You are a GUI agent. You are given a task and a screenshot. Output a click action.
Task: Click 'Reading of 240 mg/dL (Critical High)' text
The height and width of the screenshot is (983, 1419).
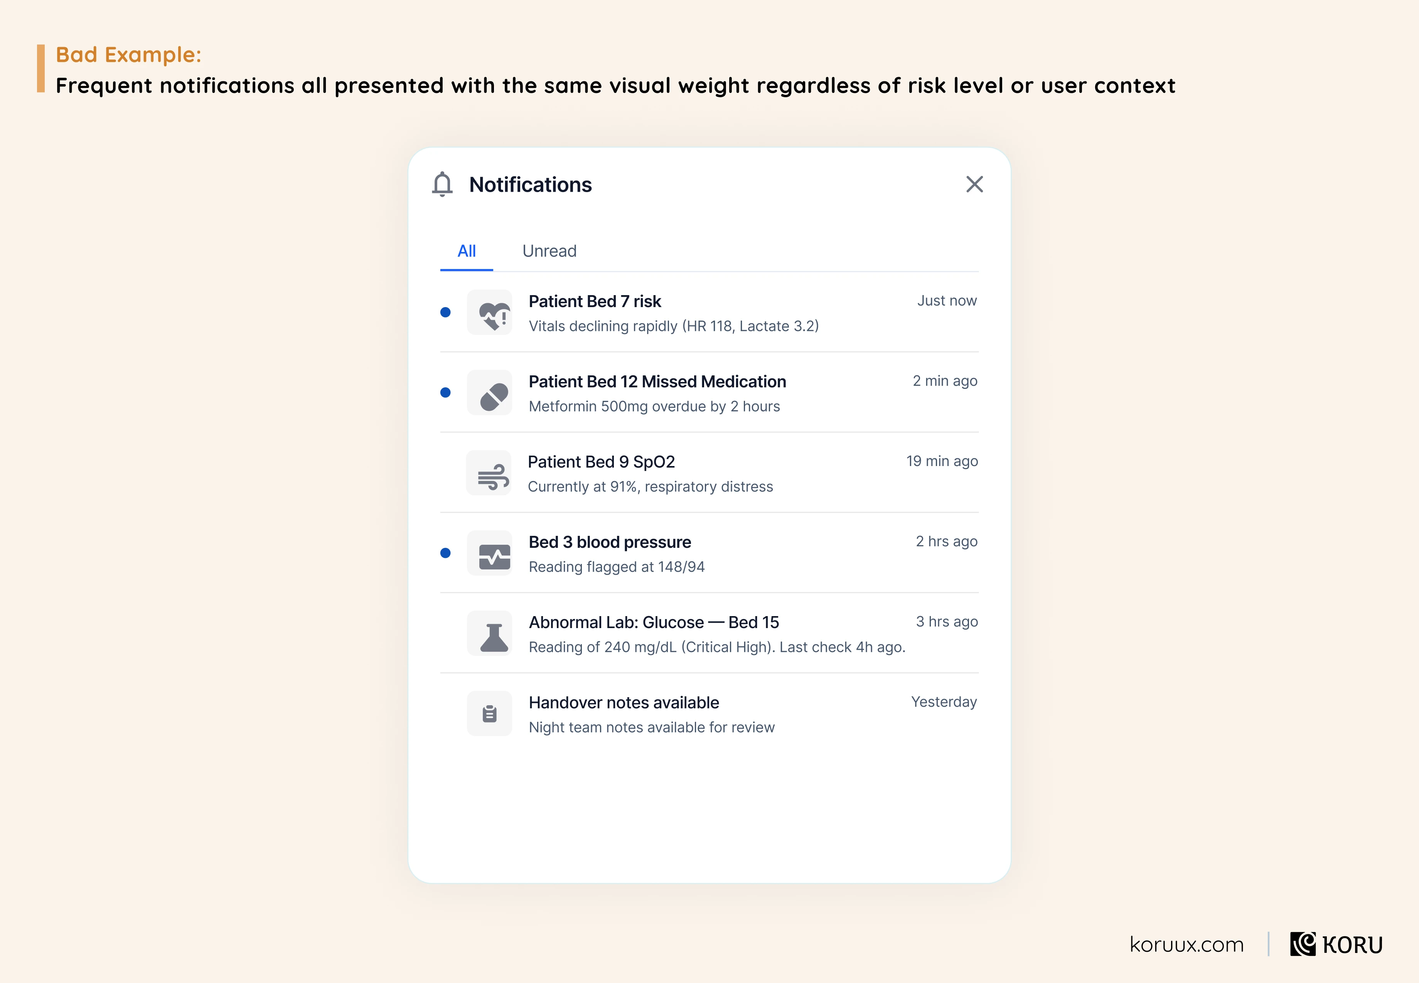(652, 647)
